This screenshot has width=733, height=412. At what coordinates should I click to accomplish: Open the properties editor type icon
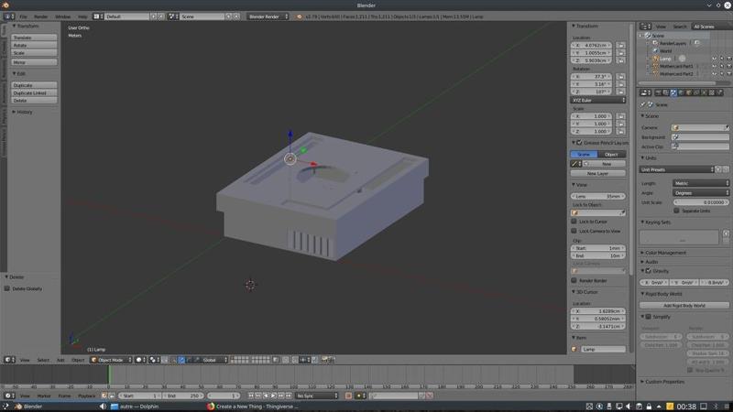(x=645, y=93)
